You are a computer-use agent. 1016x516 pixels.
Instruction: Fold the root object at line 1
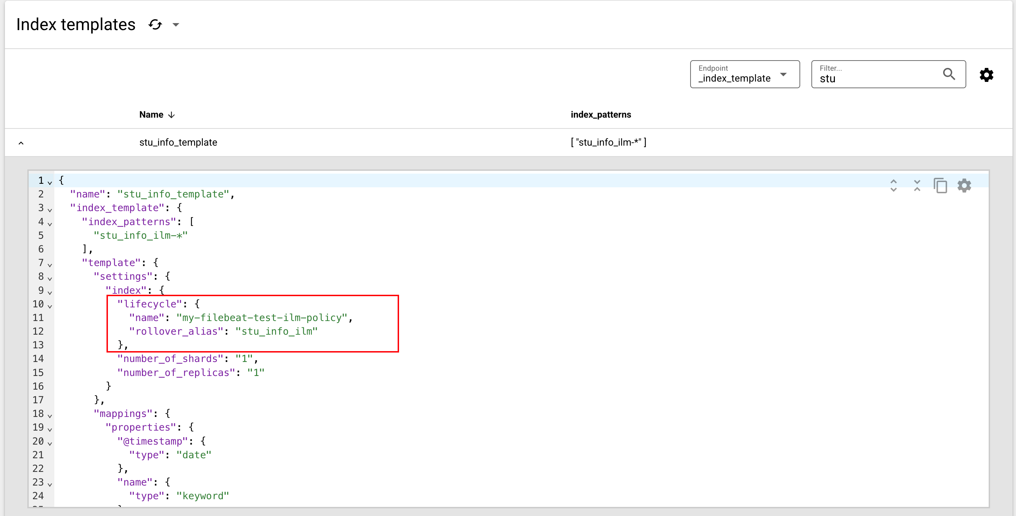(50, 182)
